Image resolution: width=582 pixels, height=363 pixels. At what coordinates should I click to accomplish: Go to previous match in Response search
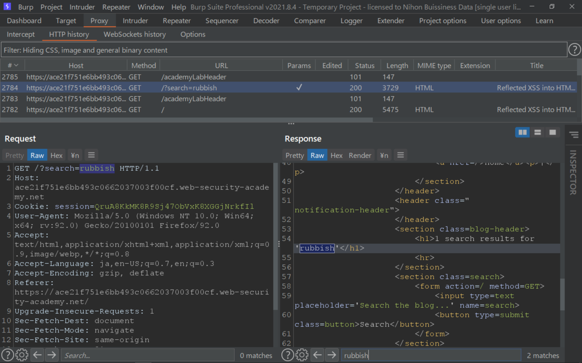click(x=318, y=355)
